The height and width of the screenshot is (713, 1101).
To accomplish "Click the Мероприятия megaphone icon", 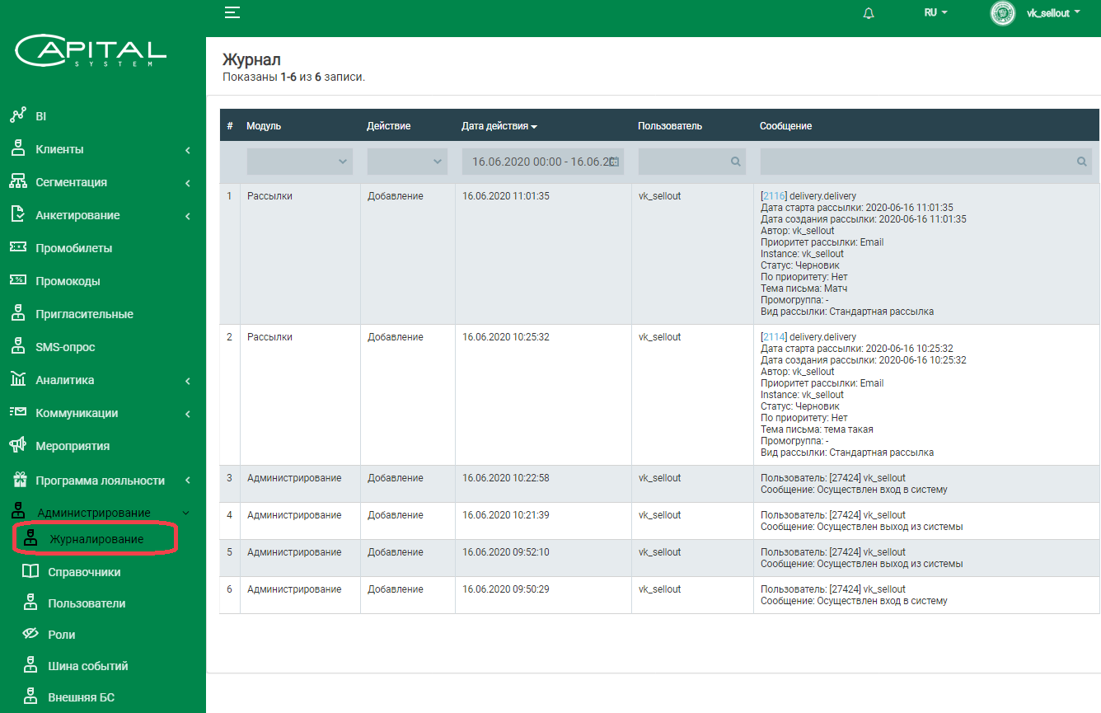I will coord(18,445).
